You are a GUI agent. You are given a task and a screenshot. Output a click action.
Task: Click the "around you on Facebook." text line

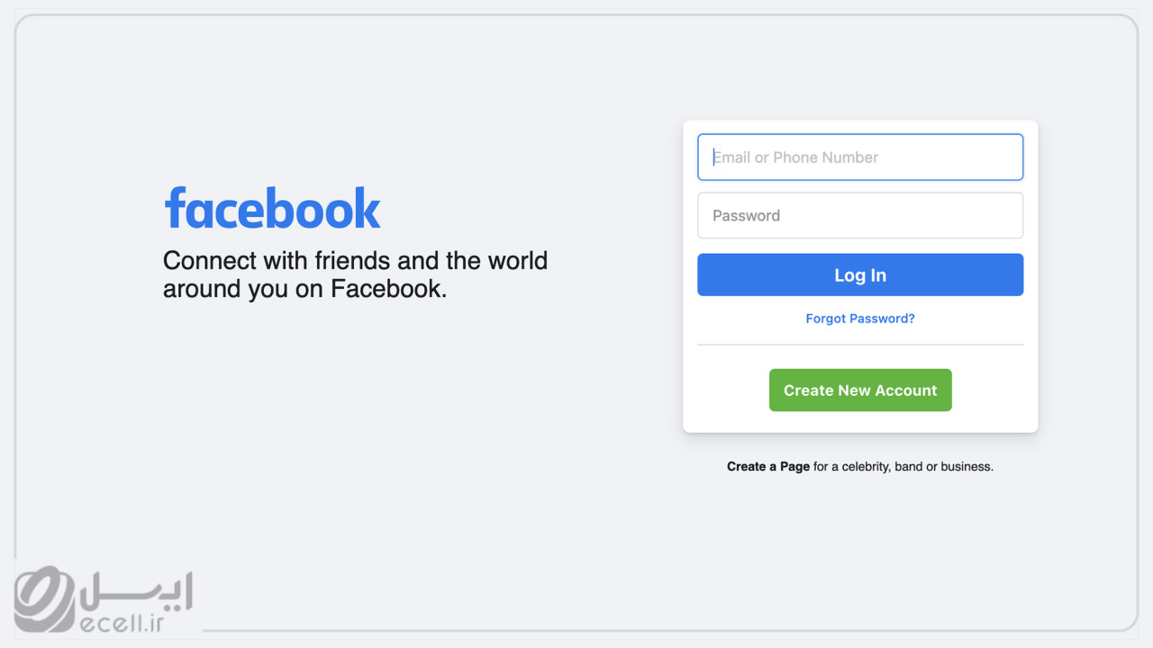tap(304, 289)
